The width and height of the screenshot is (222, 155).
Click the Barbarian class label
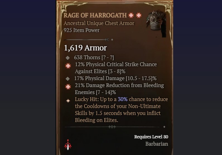pos(157,144)
